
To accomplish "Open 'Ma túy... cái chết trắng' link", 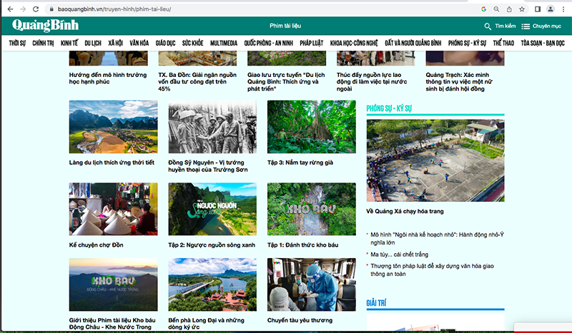I will [x=400, y=255].
